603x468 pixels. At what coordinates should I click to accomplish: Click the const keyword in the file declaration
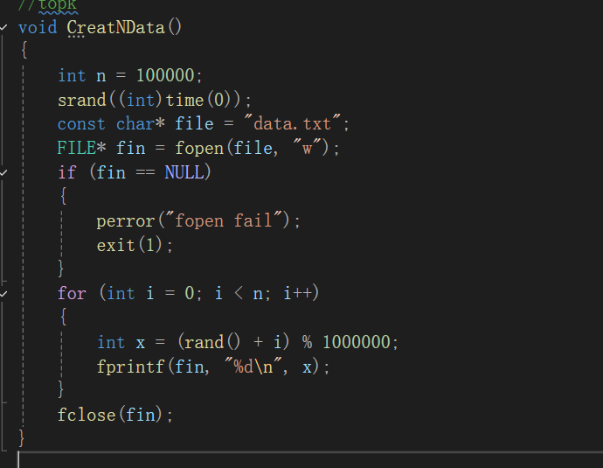click(81, 124)
